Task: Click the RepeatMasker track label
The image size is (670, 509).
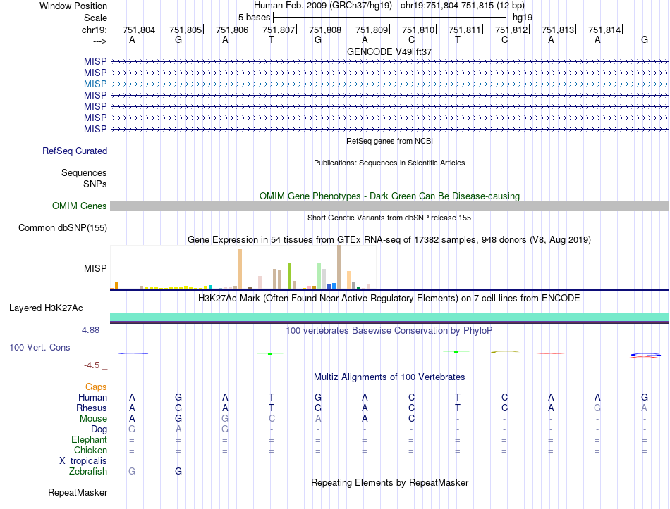Action: 78,492
